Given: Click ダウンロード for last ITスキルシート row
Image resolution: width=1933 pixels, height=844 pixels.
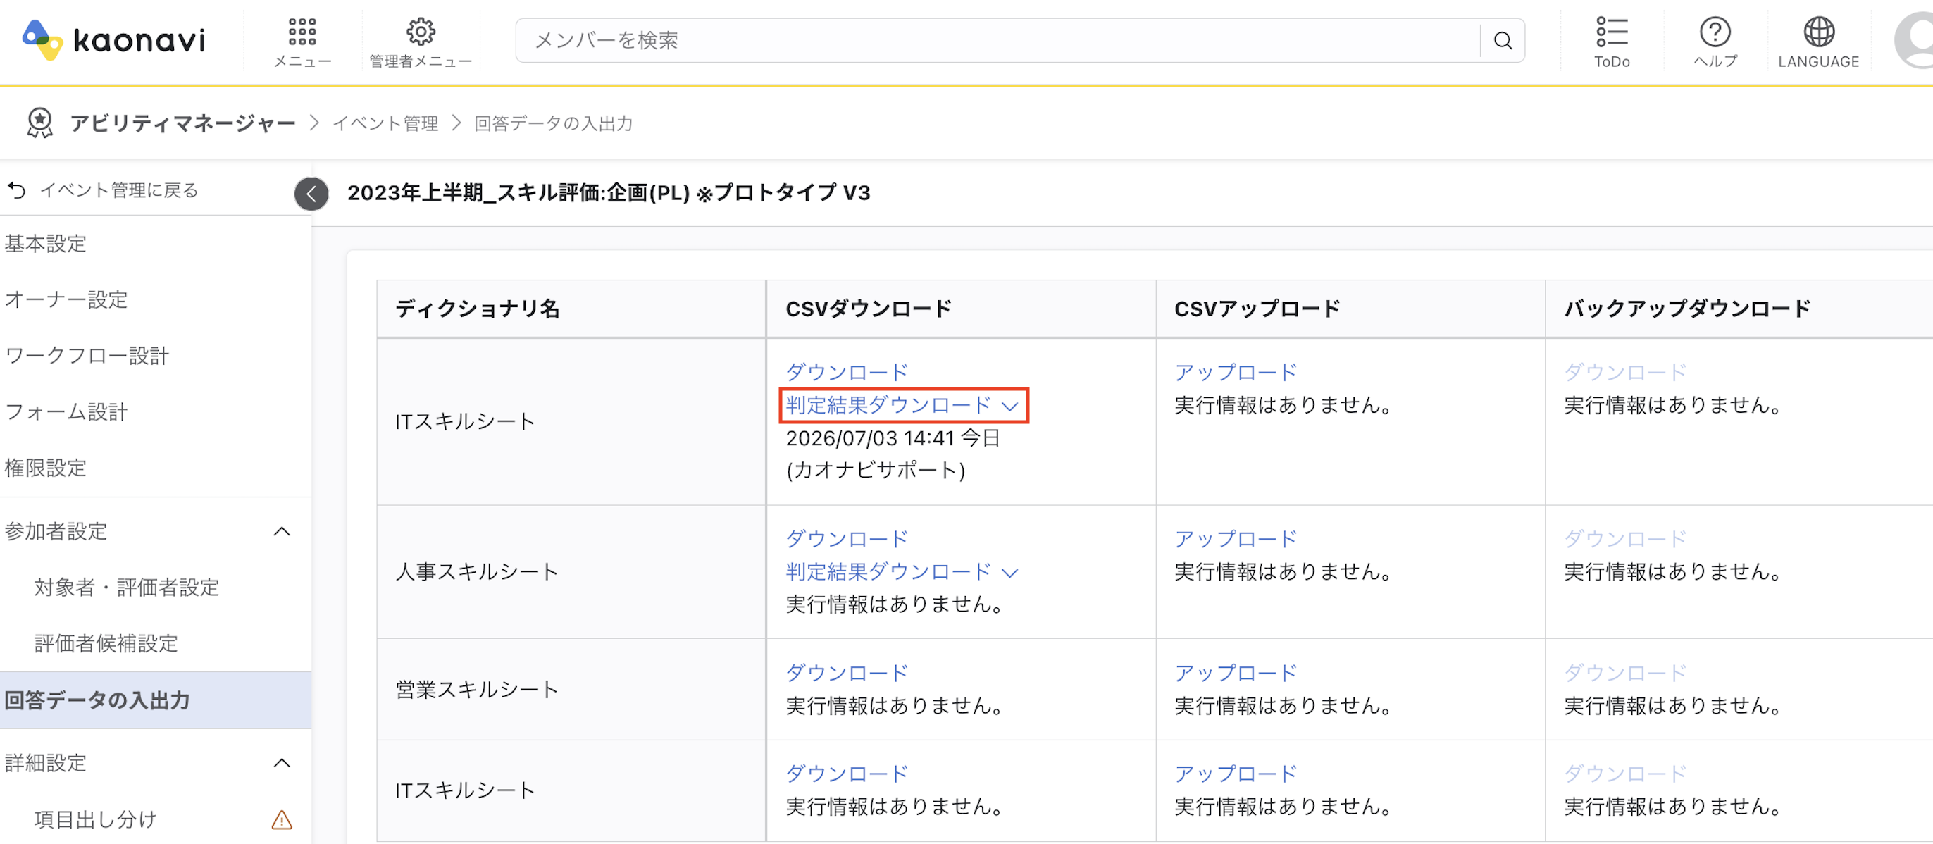Looking at the screenshot, I should 847,774.
